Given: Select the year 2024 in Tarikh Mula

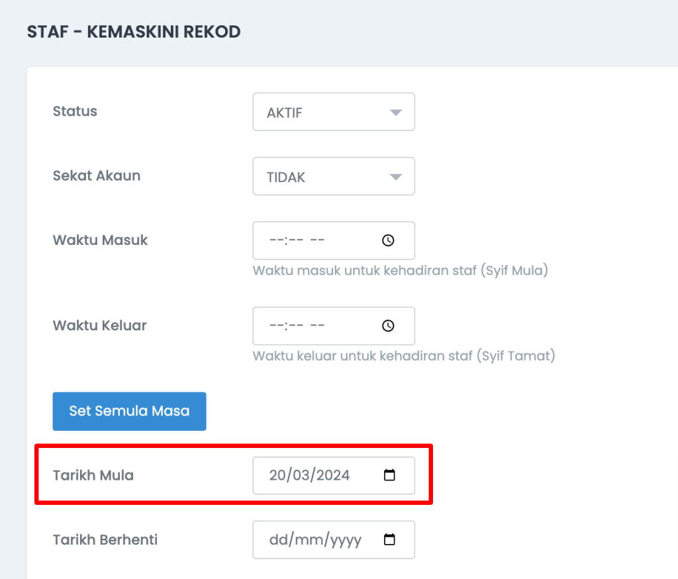Looking at the screenshot, I should 332,475.
